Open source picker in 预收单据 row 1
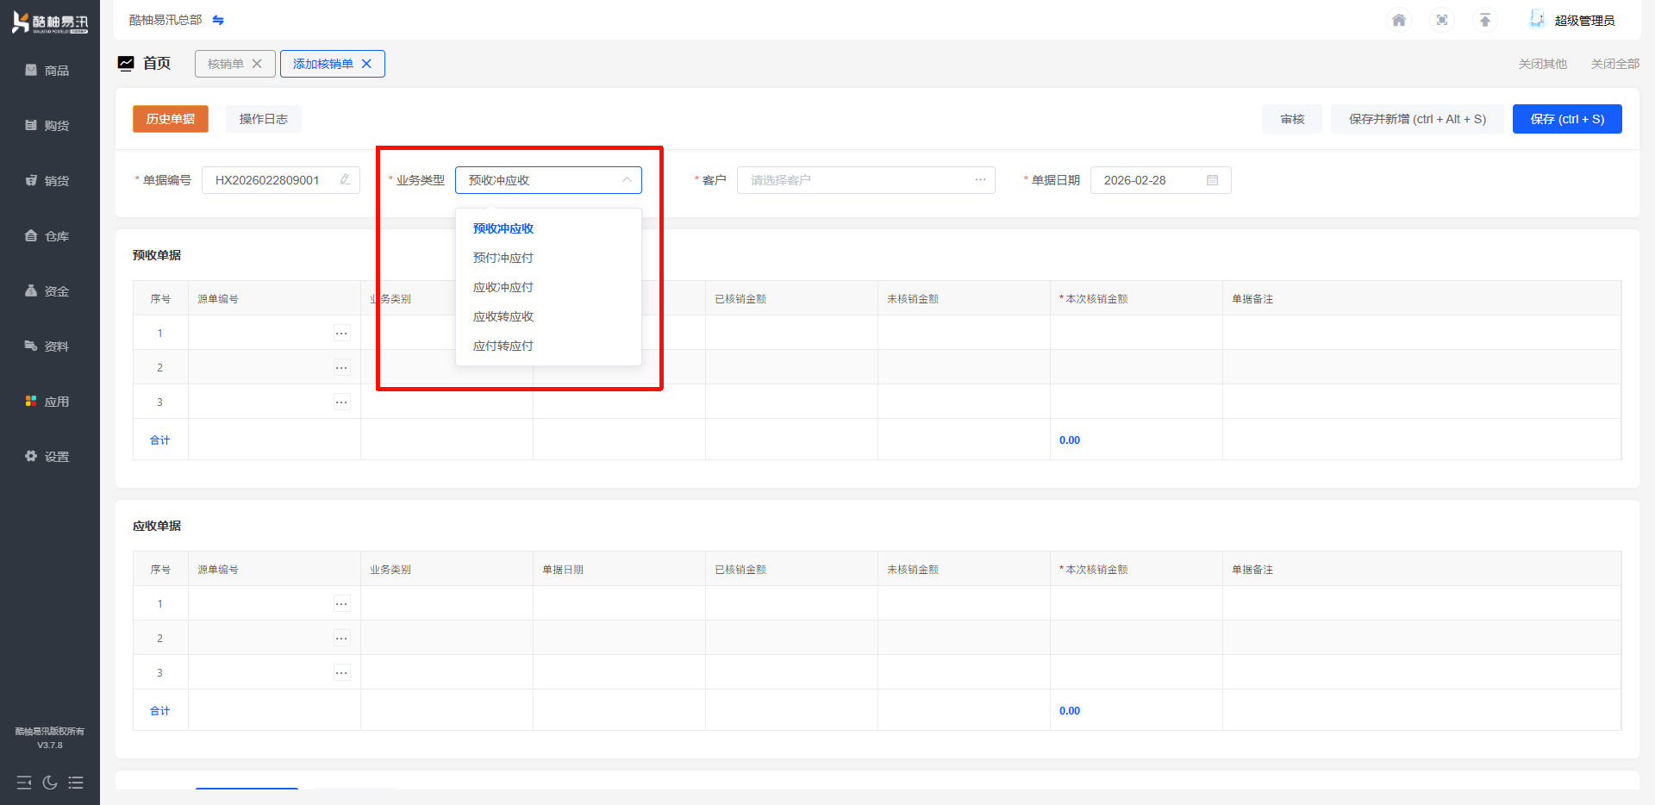The height and width of the screenshot is (805, 1655). coord(342,334)
